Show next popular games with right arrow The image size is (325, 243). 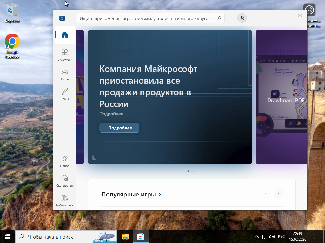(x=278, y=194)
